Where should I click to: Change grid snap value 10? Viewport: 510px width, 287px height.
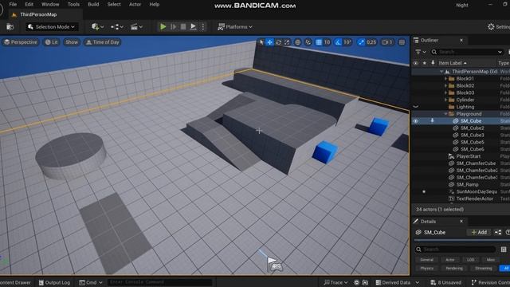pyautogui.click(x=327, y=42)
